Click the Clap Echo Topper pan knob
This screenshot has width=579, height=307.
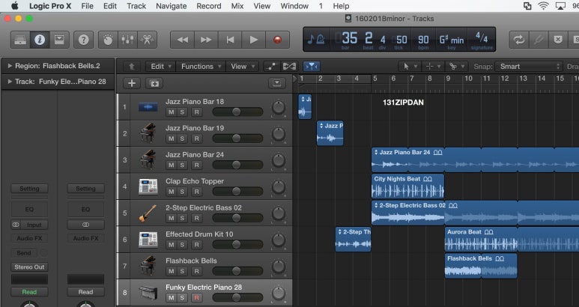(x=279, y=187)
